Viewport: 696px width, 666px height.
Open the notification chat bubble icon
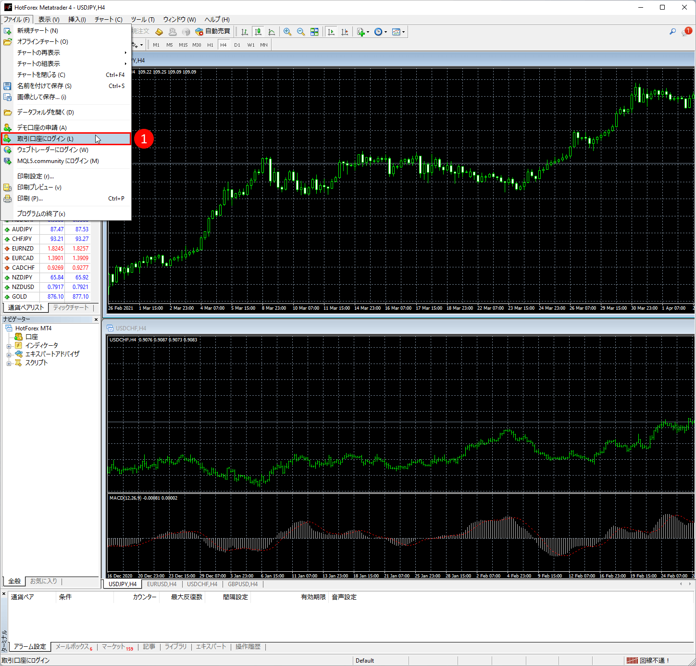coord(686,32)
